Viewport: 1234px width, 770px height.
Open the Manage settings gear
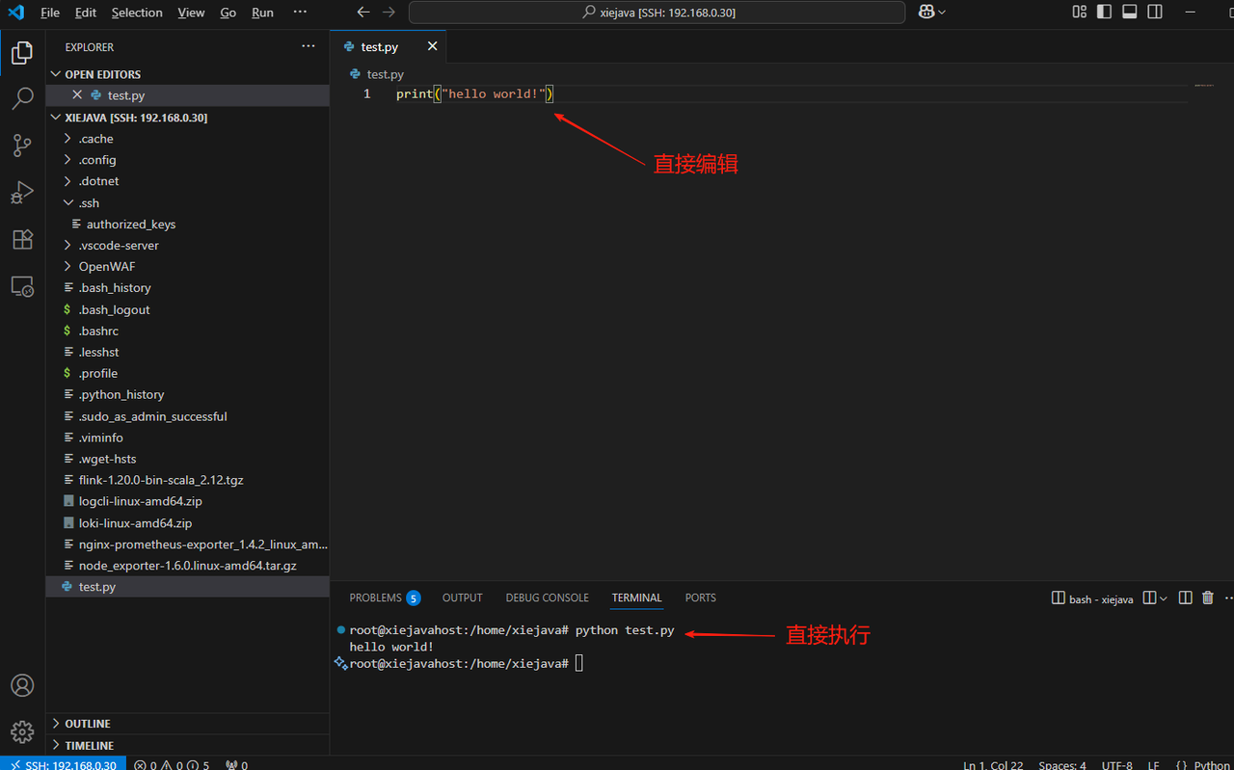(x=22, y=731)
